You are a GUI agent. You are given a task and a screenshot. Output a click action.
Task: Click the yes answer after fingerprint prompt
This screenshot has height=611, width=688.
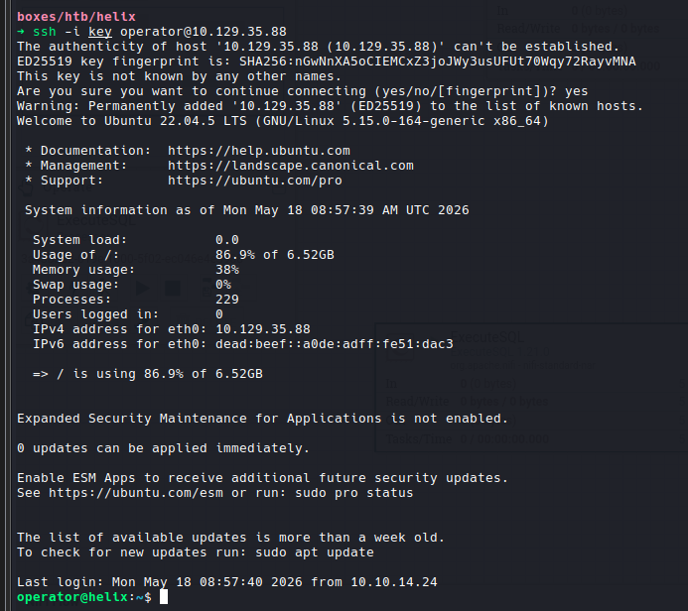576,91
